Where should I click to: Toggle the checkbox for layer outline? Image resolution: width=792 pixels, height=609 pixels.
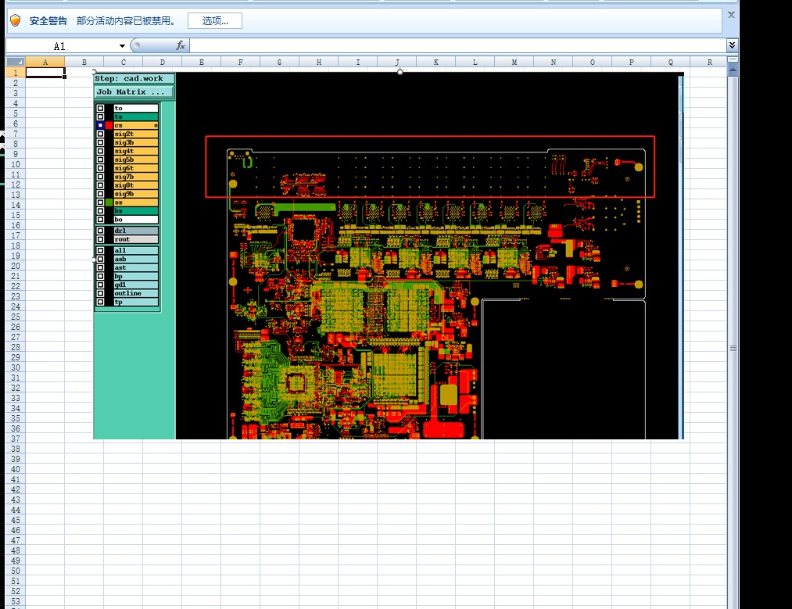(x=101, y=293)
